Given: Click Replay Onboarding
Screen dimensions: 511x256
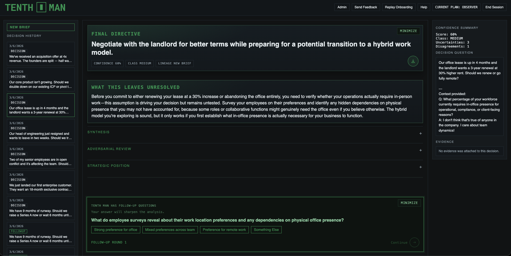Looking at the screenshot, I should 399,7.
